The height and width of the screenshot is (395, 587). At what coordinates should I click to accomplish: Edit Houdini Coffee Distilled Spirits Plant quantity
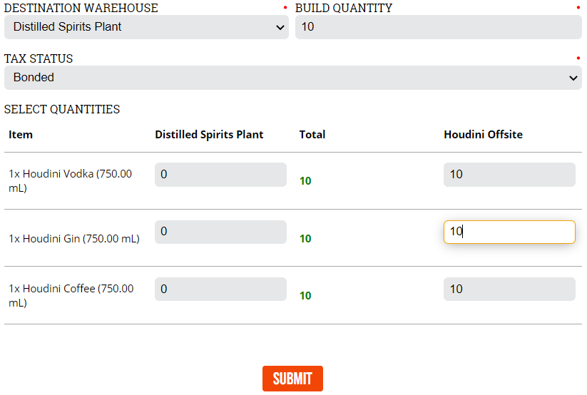(220, 289)
